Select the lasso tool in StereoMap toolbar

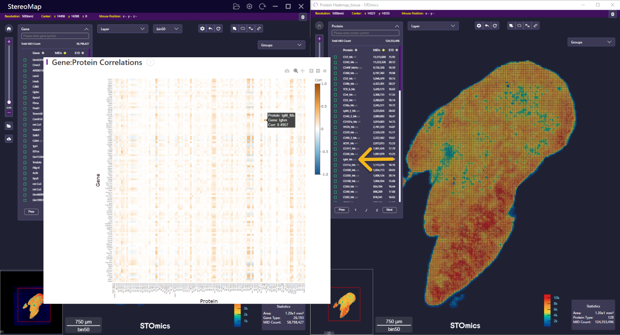pos(243,29)
